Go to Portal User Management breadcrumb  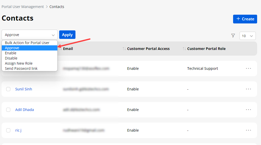tap(23, 7)
